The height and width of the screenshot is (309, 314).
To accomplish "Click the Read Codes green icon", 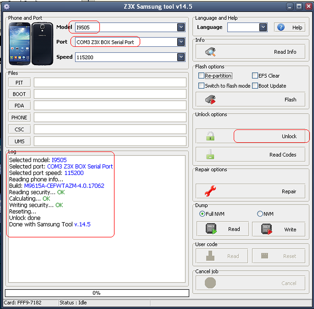I will tap(210, 154).
